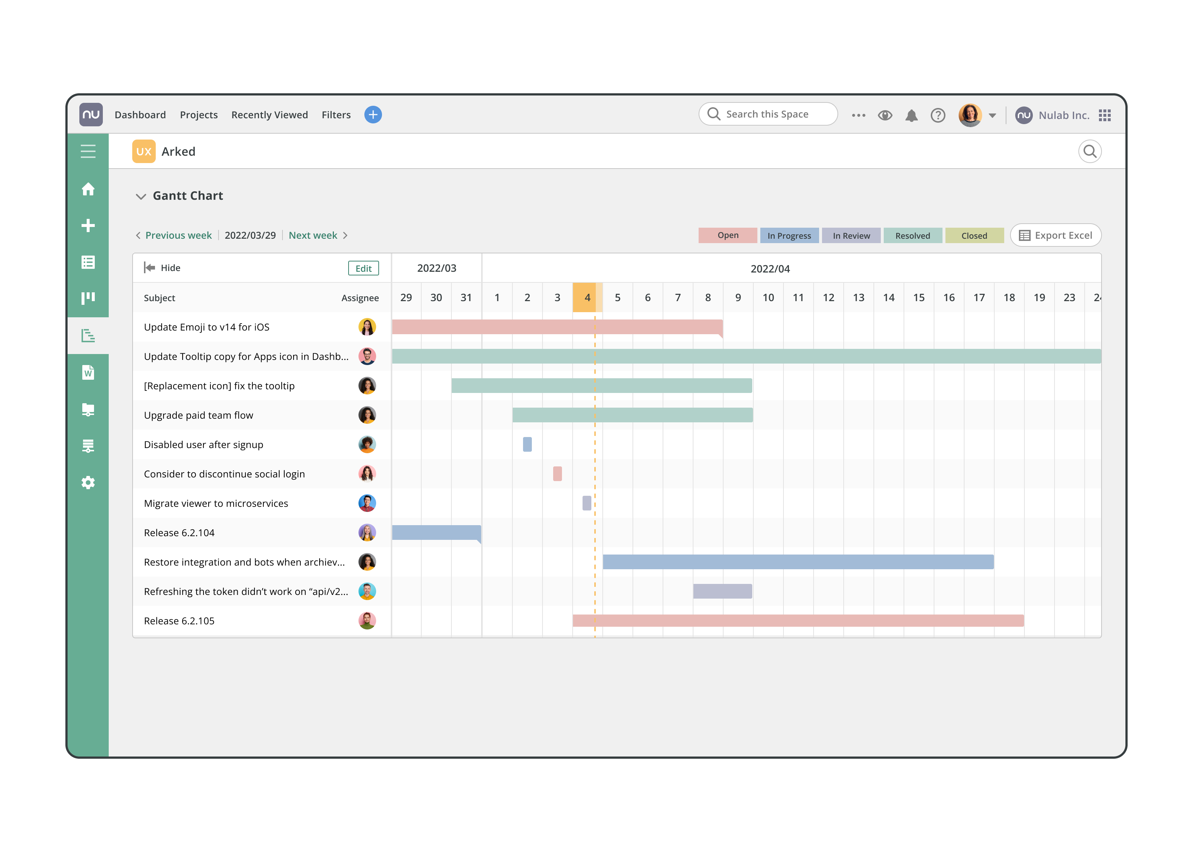Open the Filters menu
The image size is (1193, 852).
point(336,115)
